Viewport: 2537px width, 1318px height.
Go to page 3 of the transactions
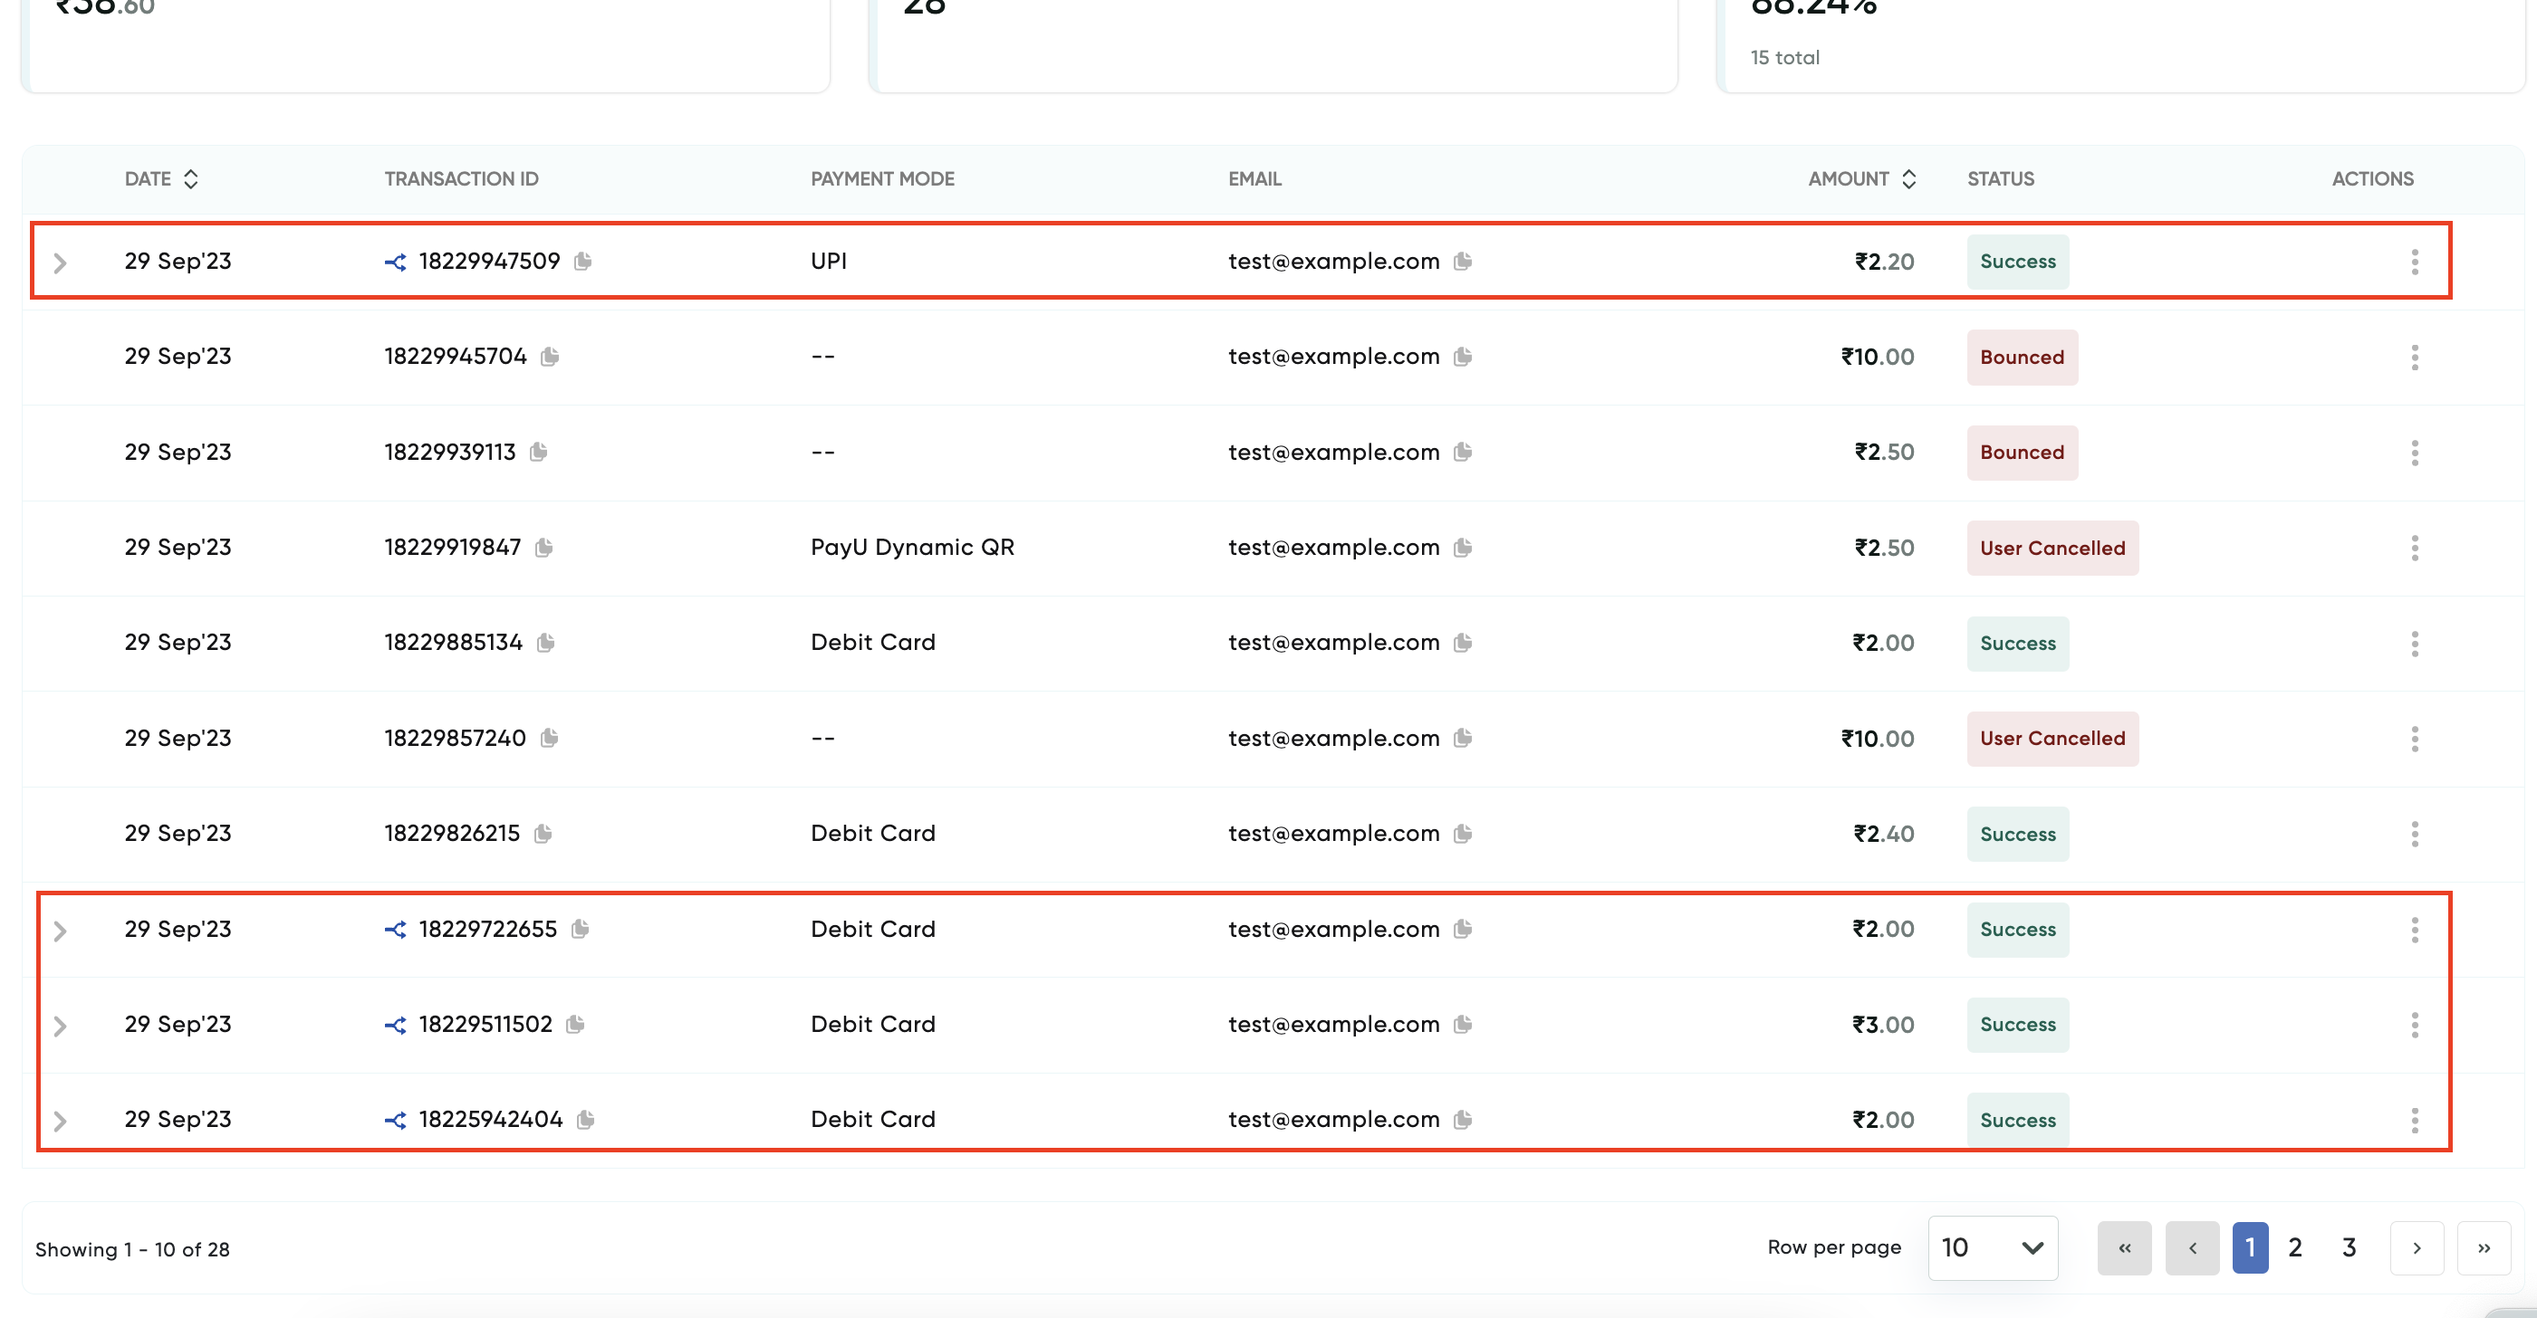point(2349,1247)
